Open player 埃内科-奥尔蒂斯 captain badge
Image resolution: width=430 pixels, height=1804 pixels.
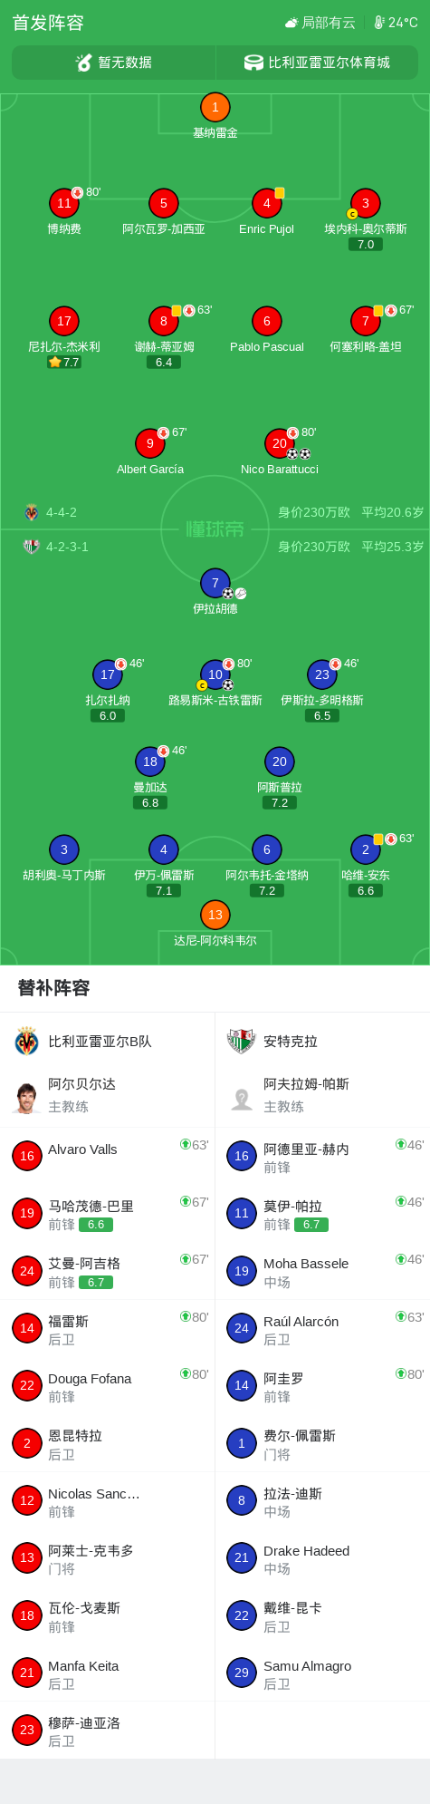352,214
